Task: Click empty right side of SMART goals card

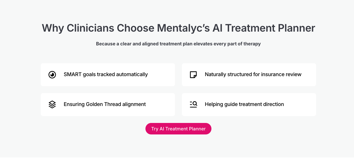Action: [x=164, y=75]
